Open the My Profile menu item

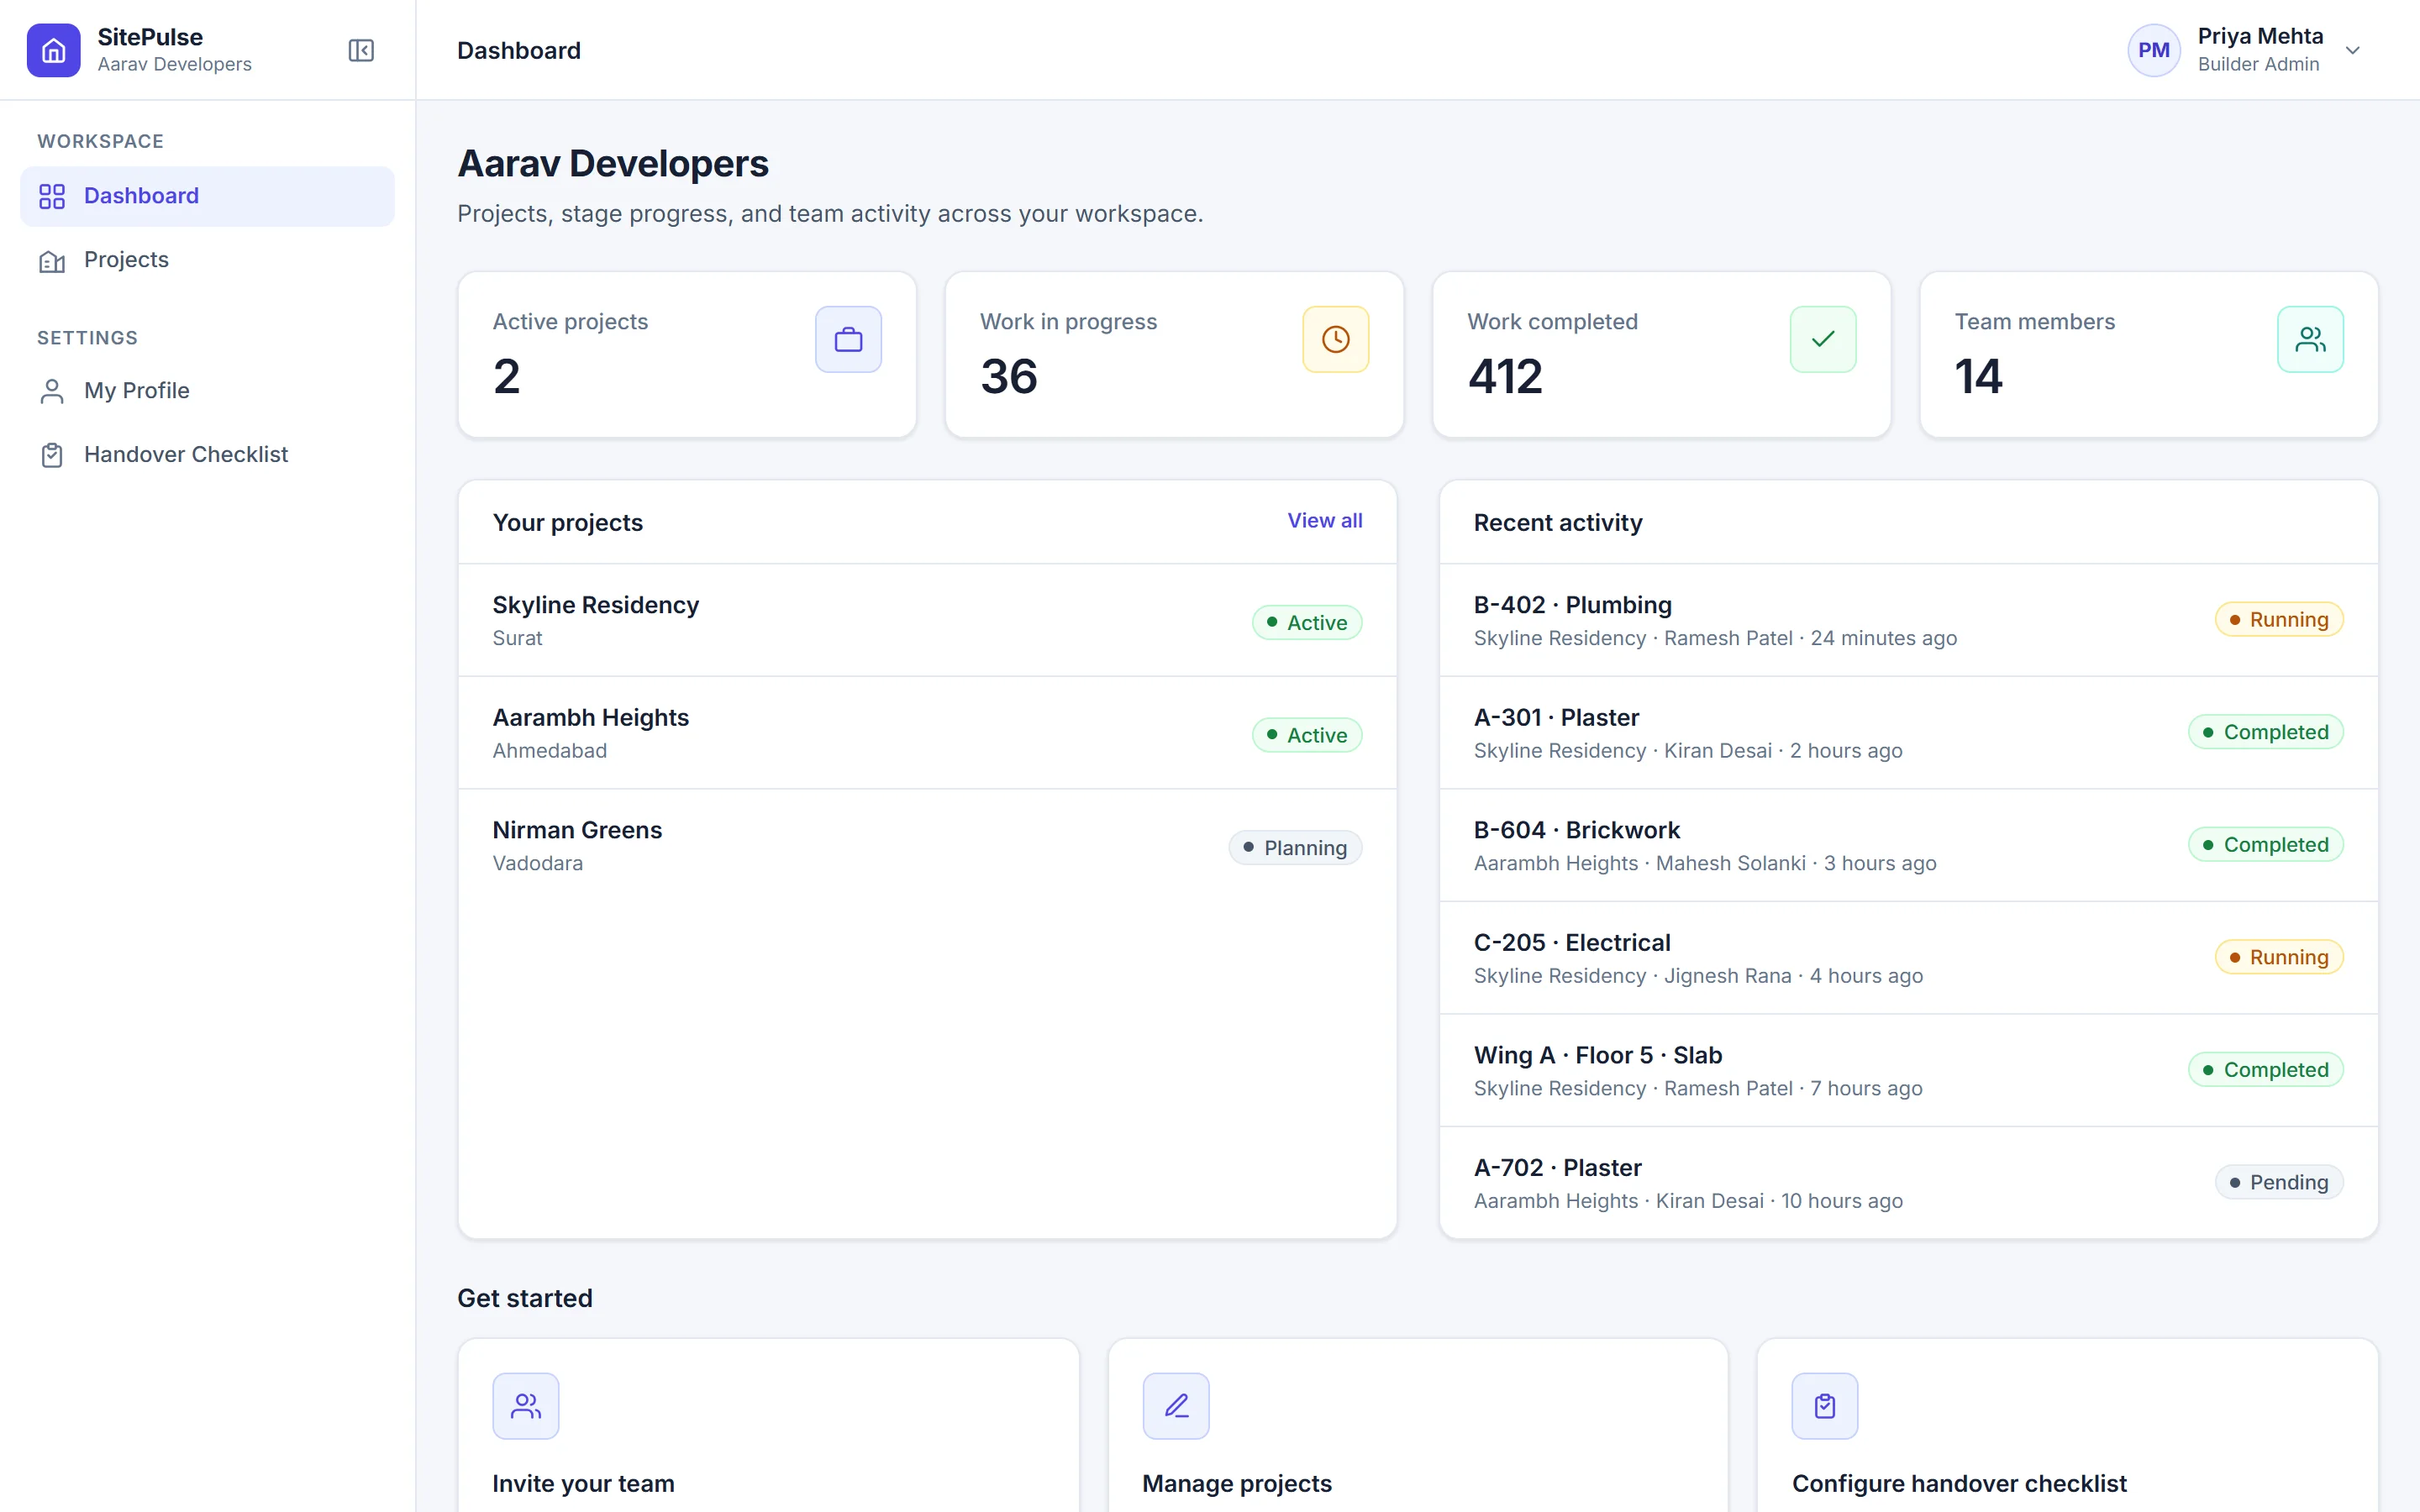[207, 391]
